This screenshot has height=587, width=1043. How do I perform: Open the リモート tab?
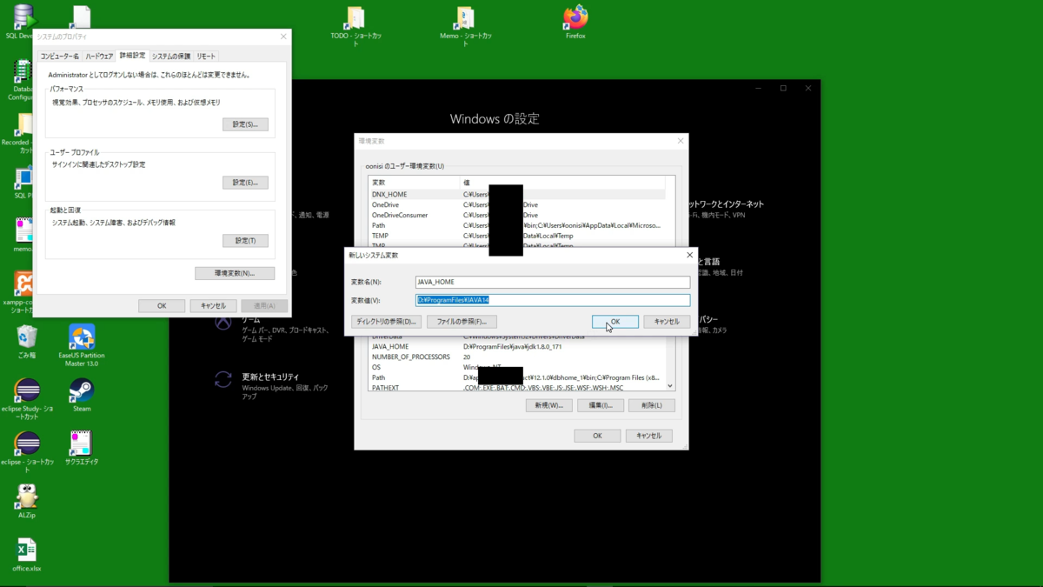coord(206,56)
